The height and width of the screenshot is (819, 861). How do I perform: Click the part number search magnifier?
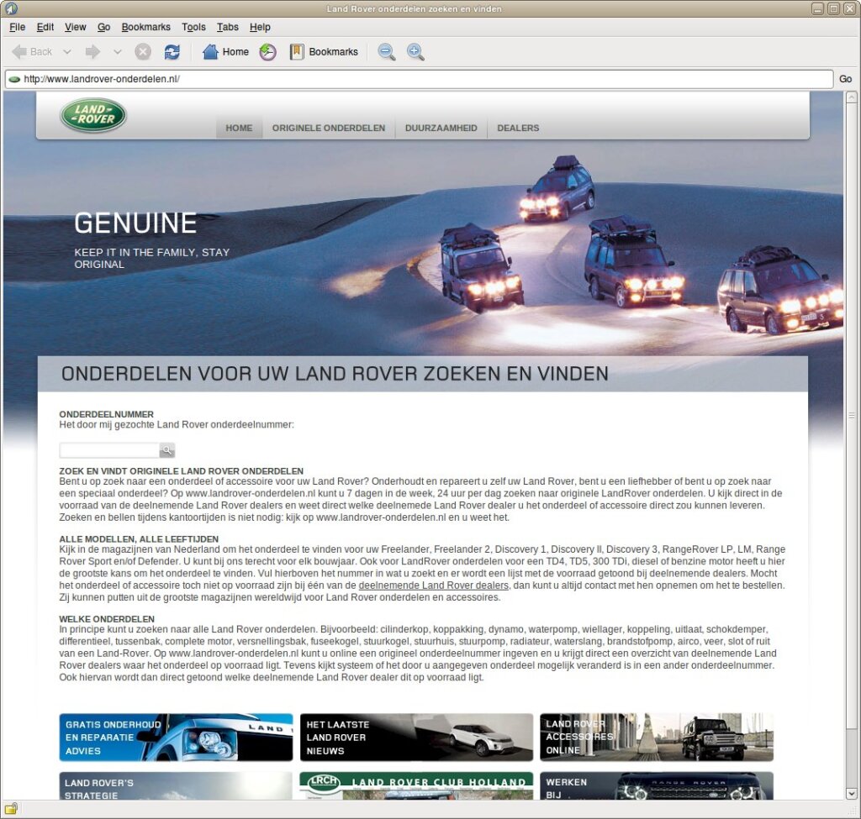[166, 450]
